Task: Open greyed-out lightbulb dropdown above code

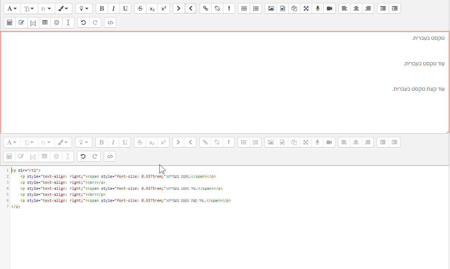Action: coord(84,142)
